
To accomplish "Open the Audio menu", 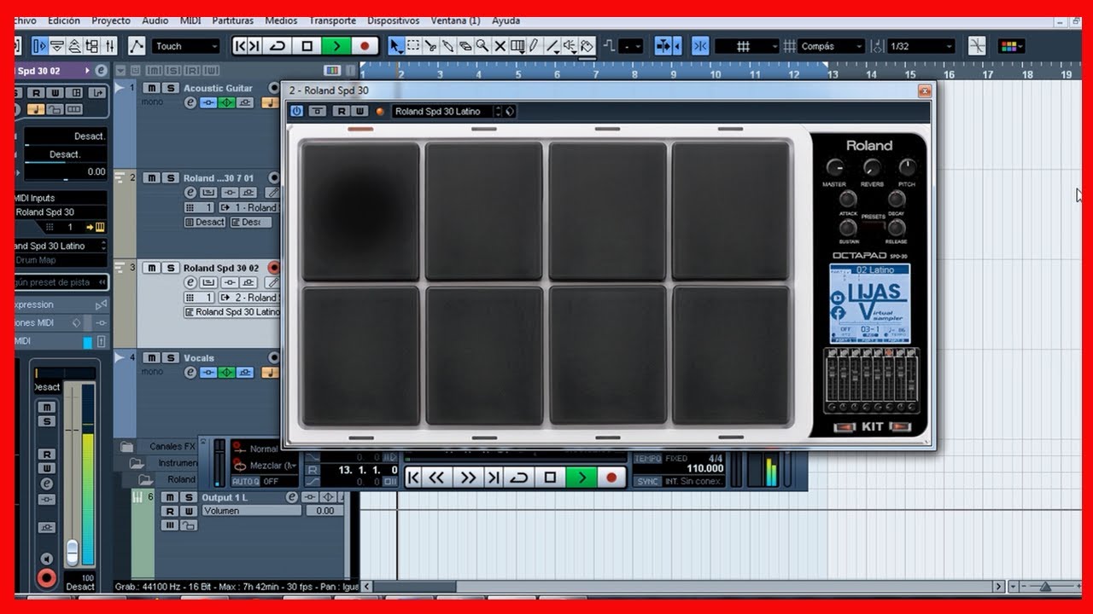I will [x=155, y=20].
